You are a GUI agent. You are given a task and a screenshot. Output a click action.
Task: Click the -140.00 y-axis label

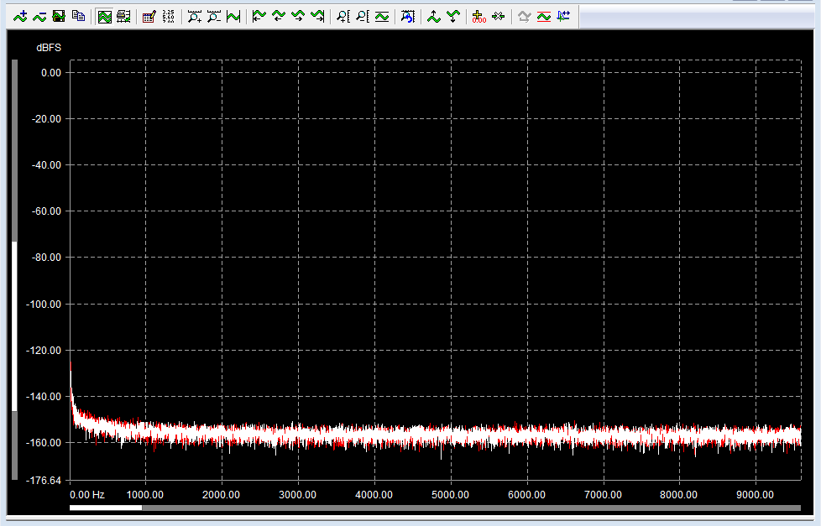44,396
